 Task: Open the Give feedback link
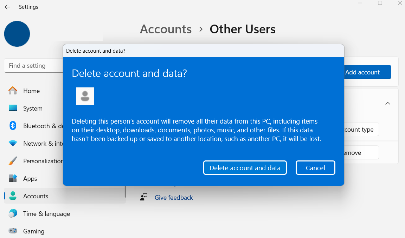click(174, 198)
